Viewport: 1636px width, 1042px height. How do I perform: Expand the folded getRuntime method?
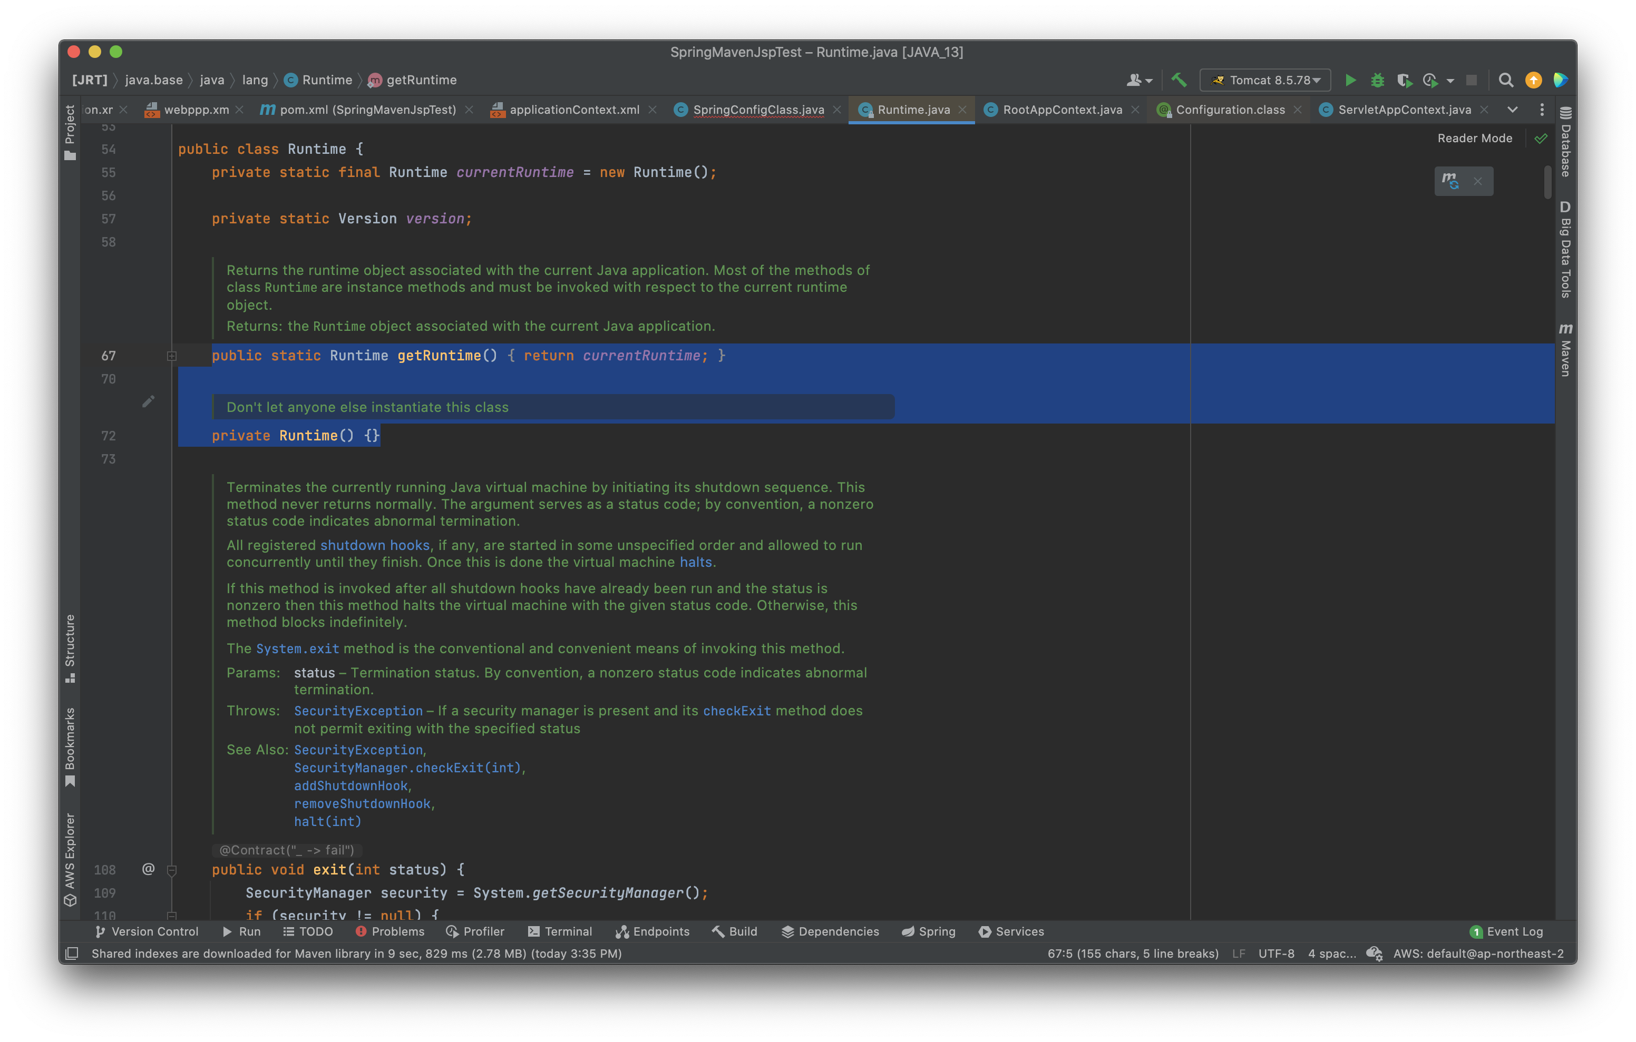(172, 356)
